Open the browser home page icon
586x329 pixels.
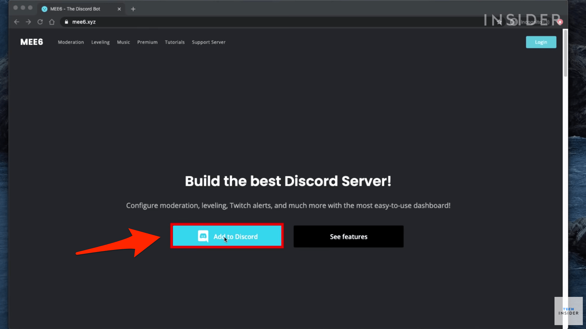point(52,22)
